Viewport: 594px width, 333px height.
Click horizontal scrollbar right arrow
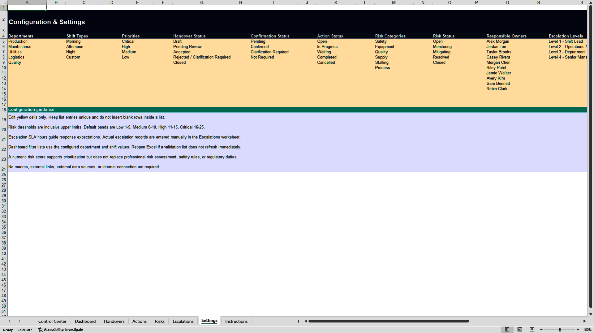[584, 321]
